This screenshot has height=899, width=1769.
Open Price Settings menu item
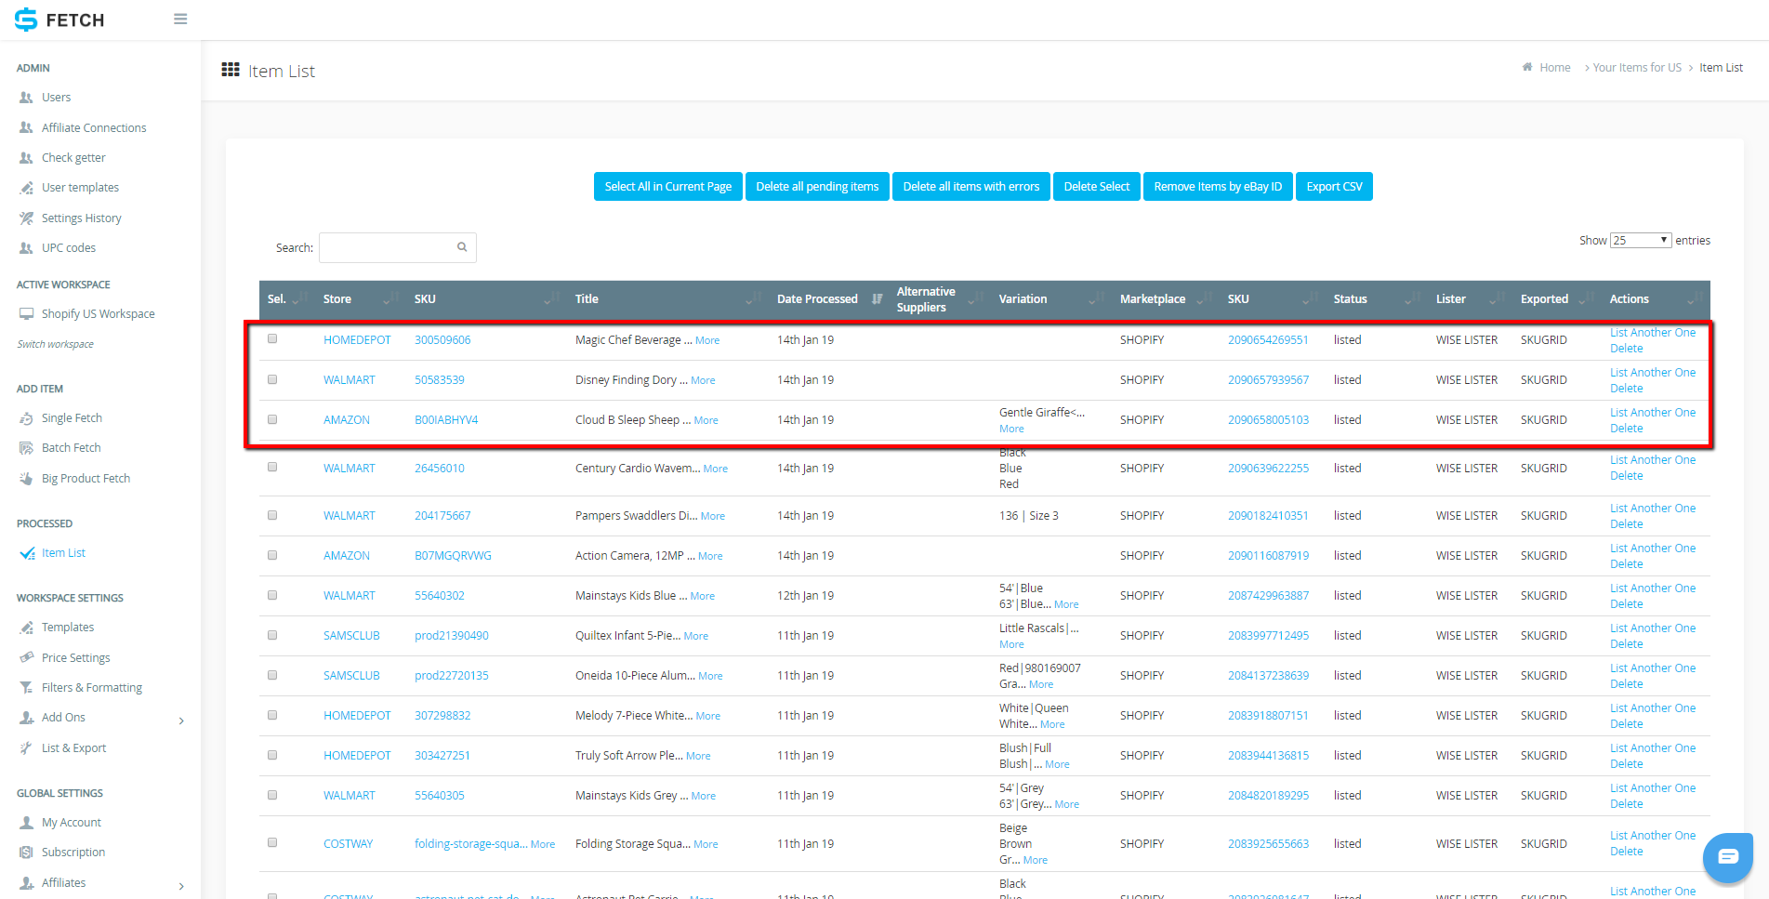click(75, 658)
